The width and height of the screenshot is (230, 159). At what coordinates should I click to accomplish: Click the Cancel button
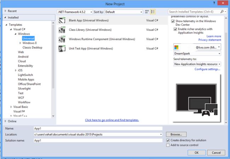216,153
